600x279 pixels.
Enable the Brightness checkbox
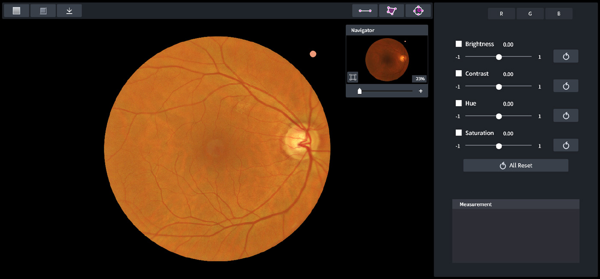point(459,44)
